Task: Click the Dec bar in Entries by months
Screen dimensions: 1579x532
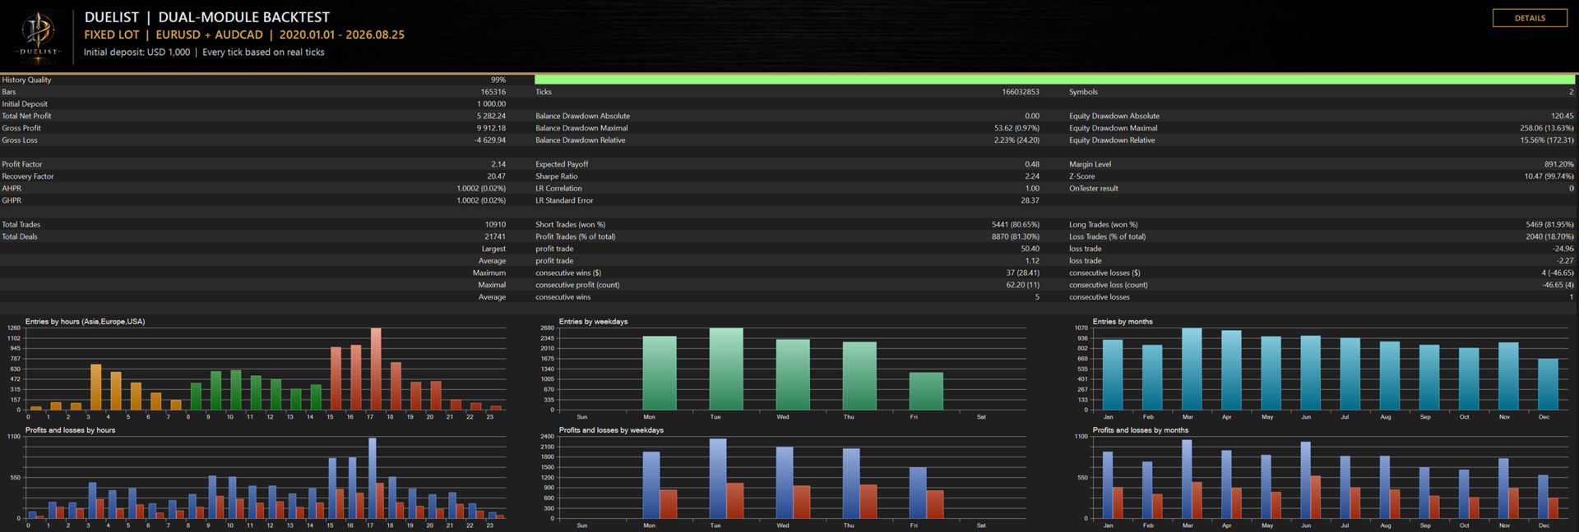Action: point(1548,384)
